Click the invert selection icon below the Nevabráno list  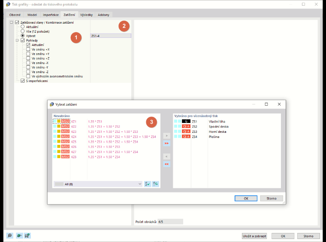pos(155,184)
